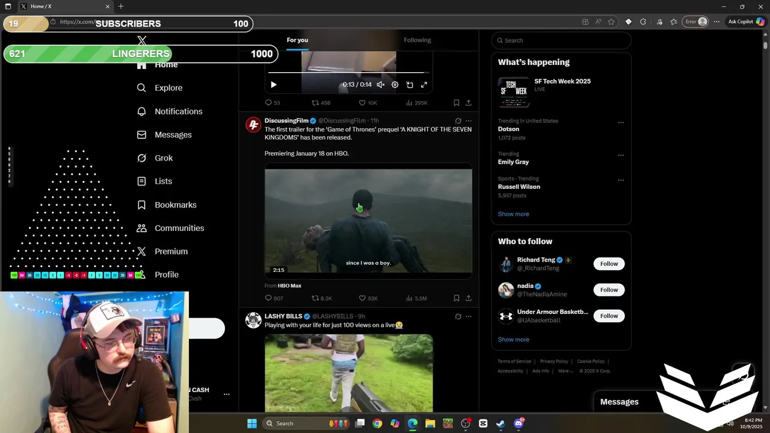Open the LASHY BILLS video thumbnail
This screenshot has height=433, width=770.
(x=349, y=373)
